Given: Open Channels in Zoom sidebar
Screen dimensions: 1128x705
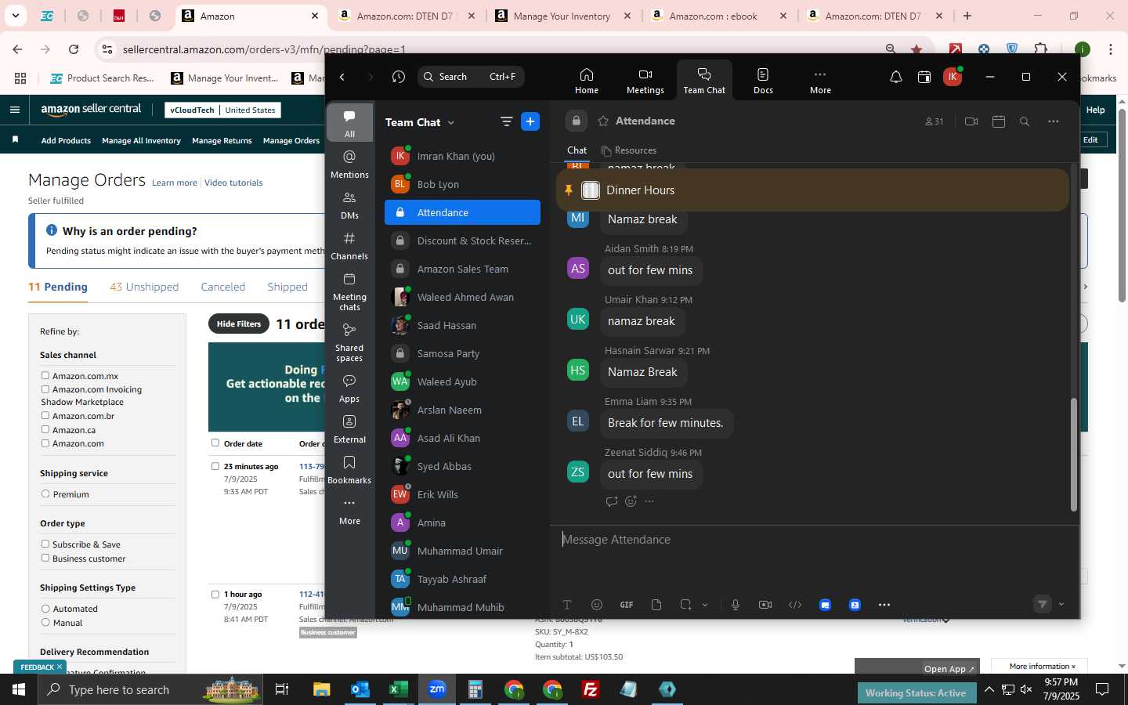Looking at the screenshot, I should point(349,246).
